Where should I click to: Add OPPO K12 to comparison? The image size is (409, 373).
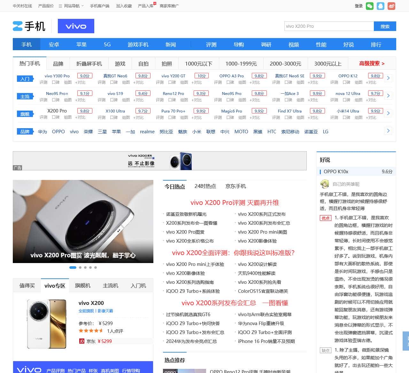(371, 82)
